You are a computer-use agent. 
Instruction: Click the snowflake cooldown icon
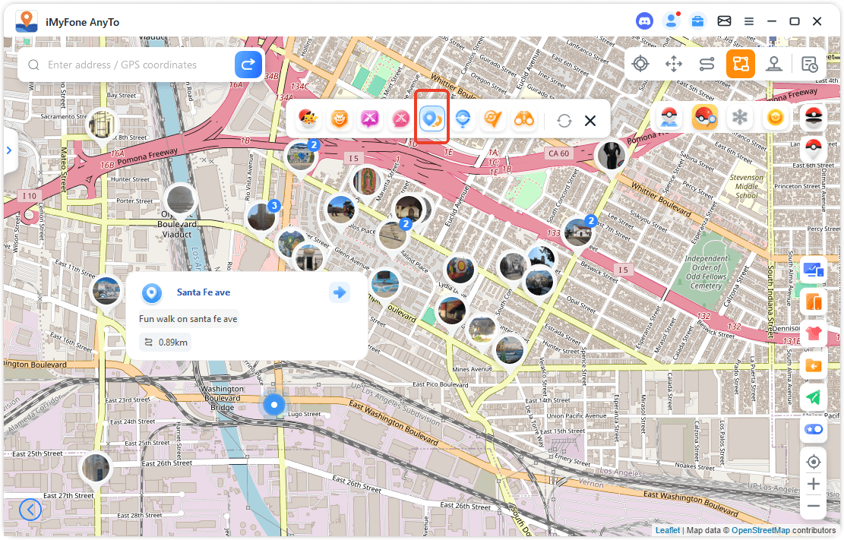click(x=738, y=118)
